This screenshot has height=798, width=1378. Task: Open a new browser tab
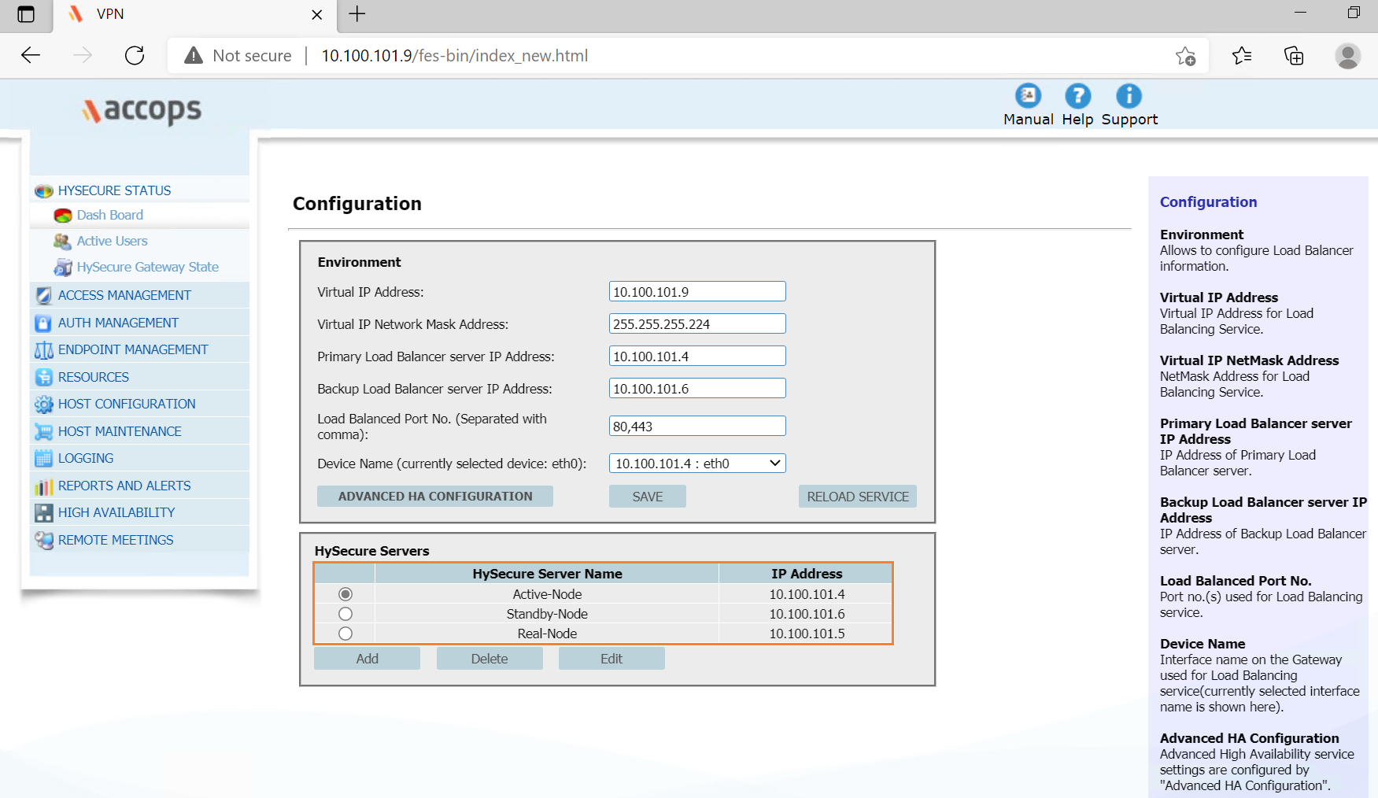[x=357, y=14]
